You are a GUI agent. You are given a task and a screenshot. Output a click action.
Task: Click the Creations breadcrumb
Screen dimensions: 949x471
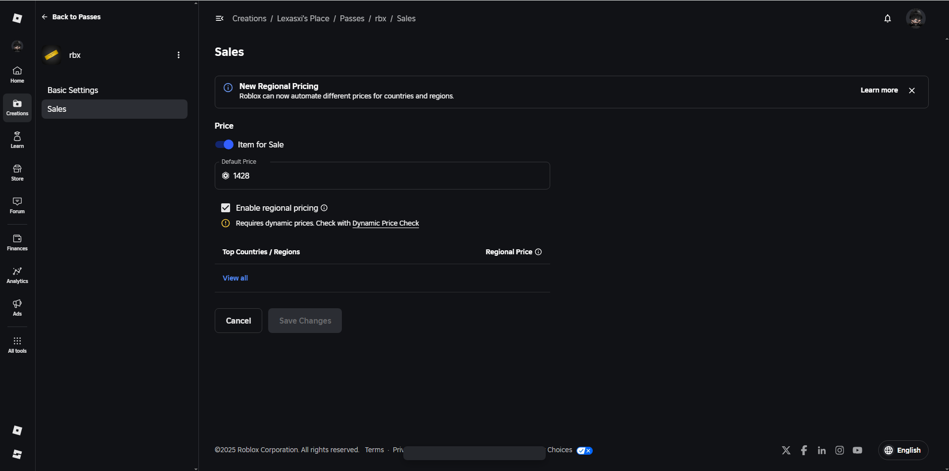tap(249, 18)
